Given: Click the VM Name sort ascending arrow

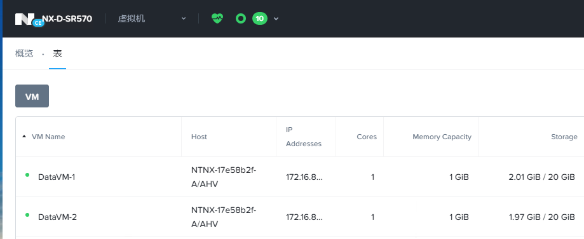Looking at the screenshot, I should (24, 137).
